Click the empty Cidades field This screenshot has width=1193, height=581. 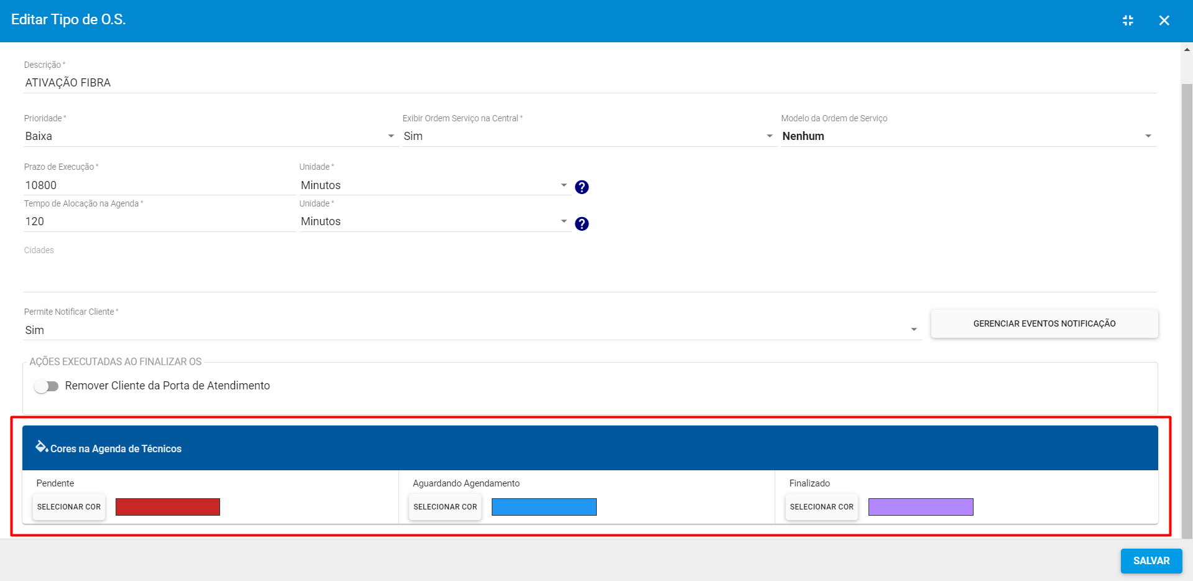pyautogui.click(x=590, y=274)
